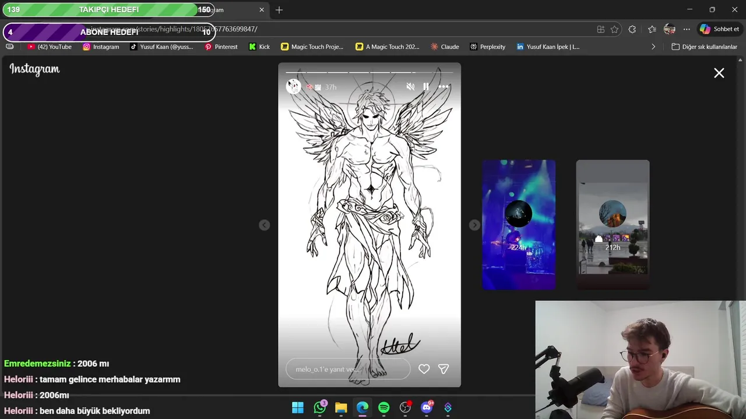
Task: Open WhatsApp from the taskbar
Action: click(319, 407)
